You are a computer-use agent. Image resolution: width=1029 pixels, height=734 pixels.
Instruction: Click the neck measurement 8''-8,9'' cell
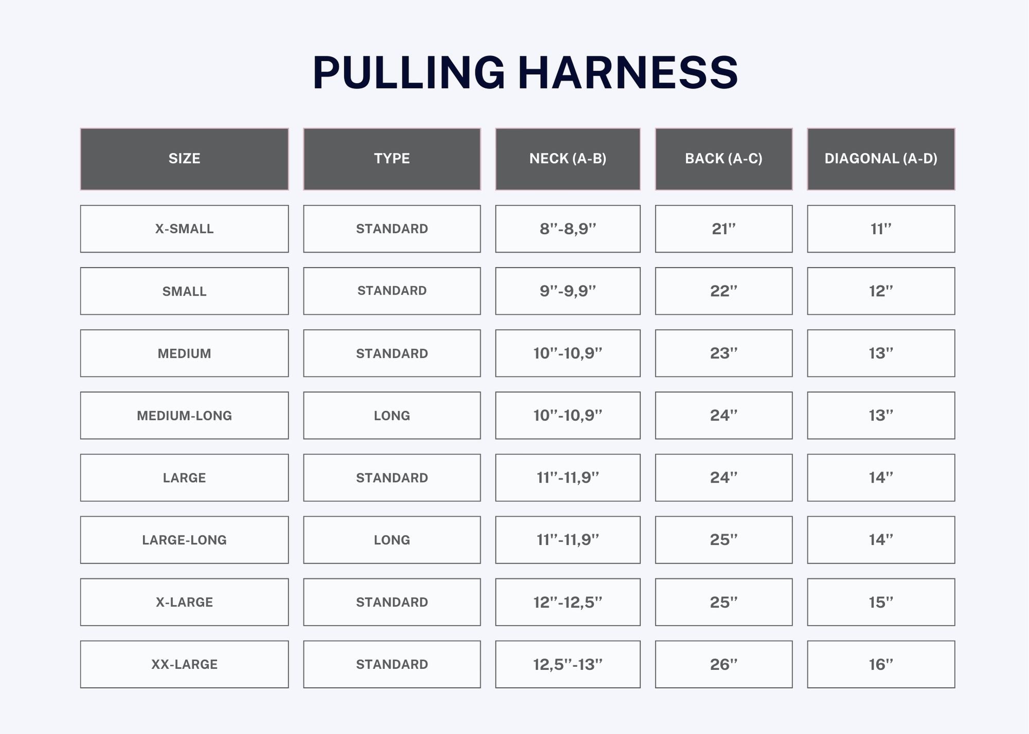coord(567,229)
